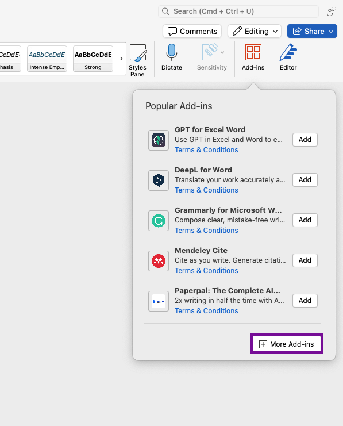Screen dimensions: 343x426
Task: Click the 'Popular Add-ins' heading
Action: 179,106
